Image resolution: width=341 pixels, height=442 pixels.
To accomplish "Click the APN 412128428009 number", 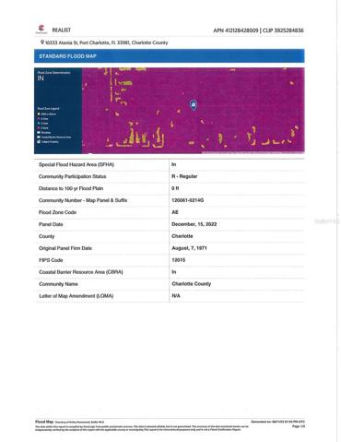I will point(236,30).
